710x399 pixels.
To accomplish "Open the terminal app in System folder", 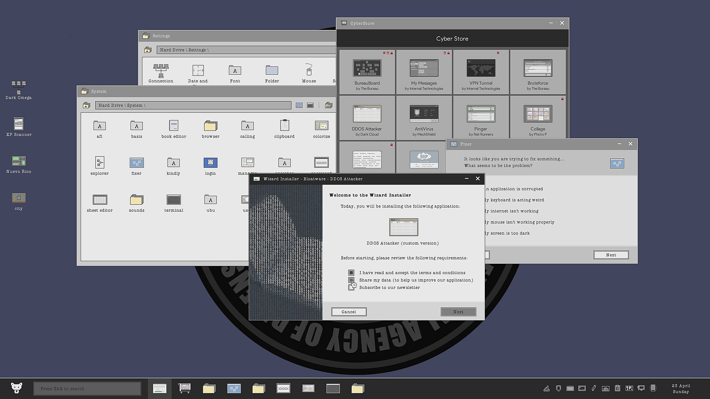I will coord(173,200).
